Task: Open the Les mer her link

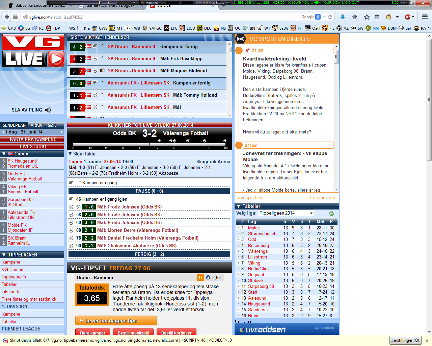Action: [x=323, y=198]
